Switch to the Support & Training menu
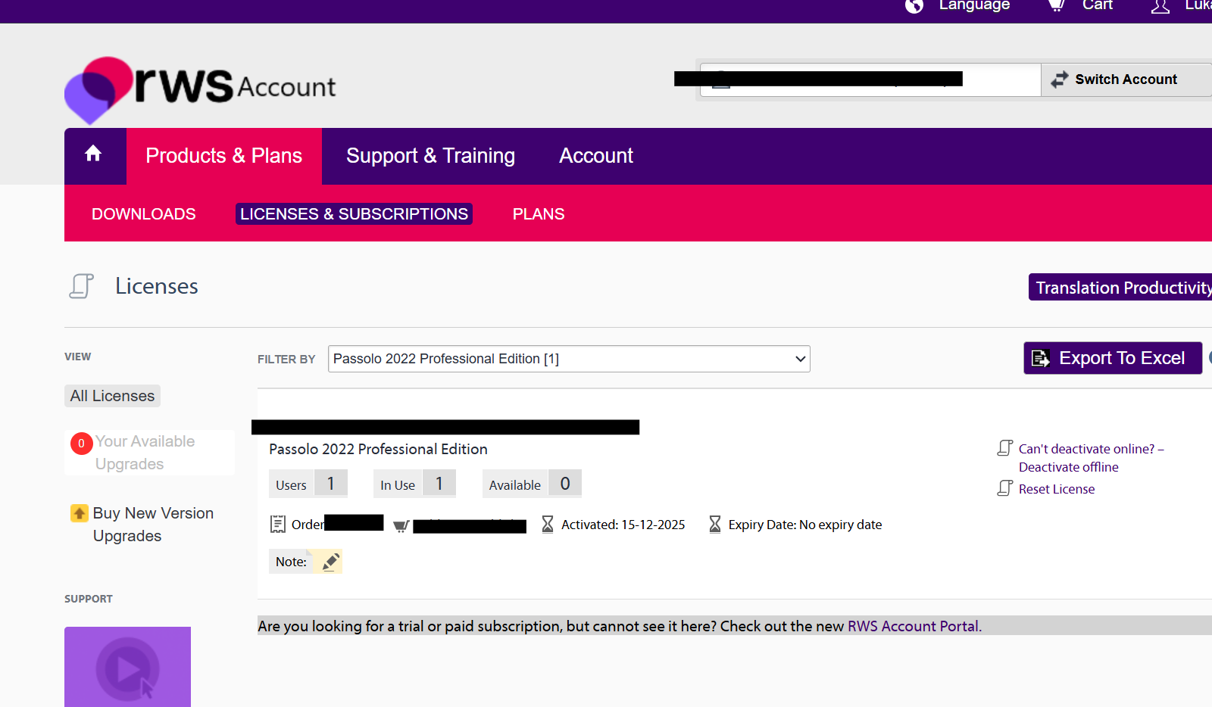 [x=430, y=155]
